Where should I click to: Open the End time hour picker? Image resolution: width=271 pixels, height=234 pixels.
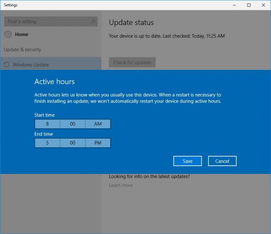(x=47, y=143)
